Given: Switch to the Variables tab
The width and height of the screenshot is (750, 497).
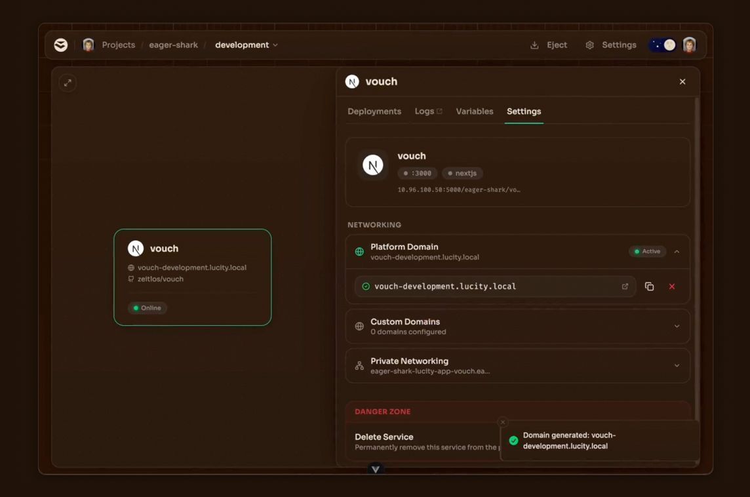Looking at the screenshot, I should pos(474,111).
